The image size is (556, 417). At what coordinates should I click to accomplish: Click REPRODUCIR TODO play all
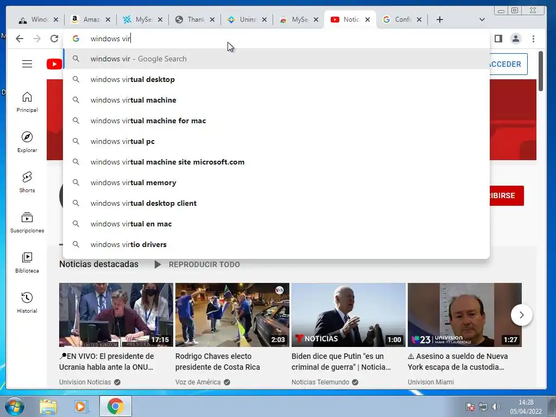coord(198,264)
